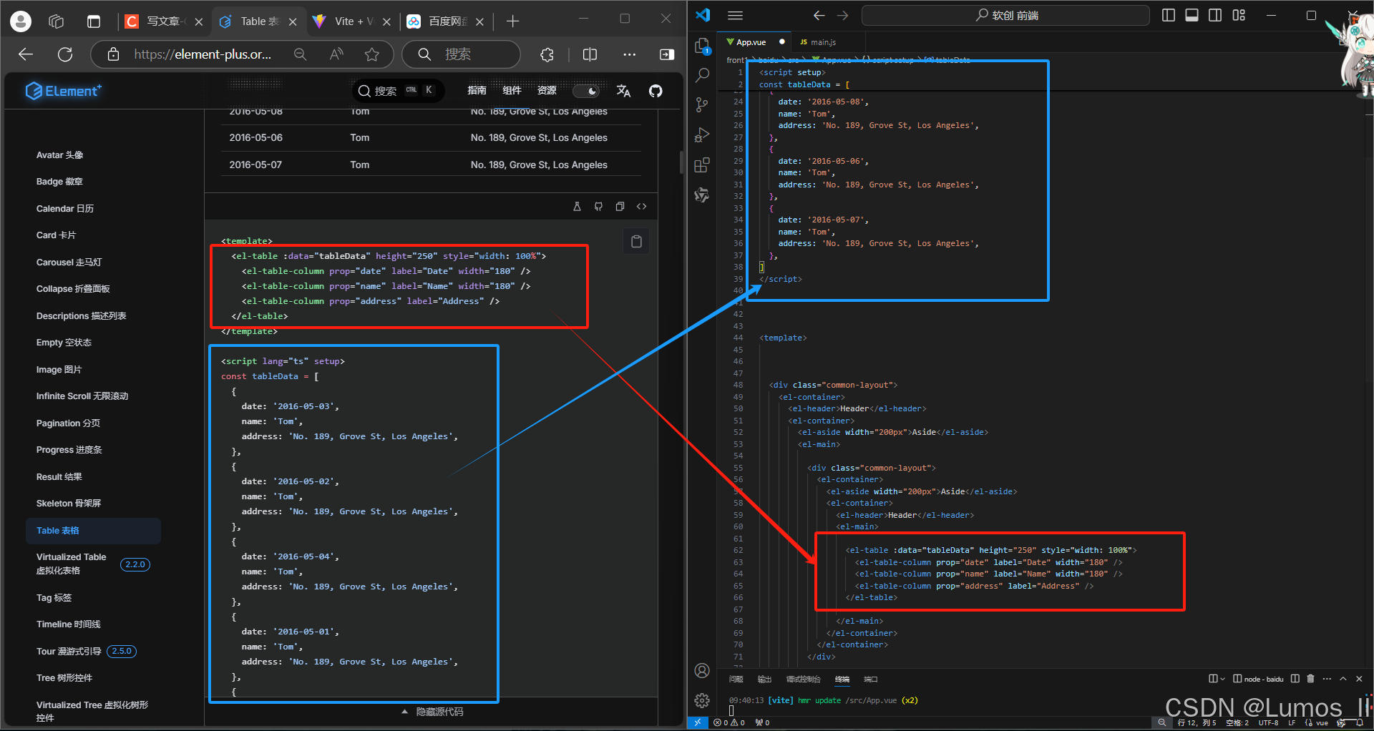Click the element-plus URL address bar

(203, 54)
